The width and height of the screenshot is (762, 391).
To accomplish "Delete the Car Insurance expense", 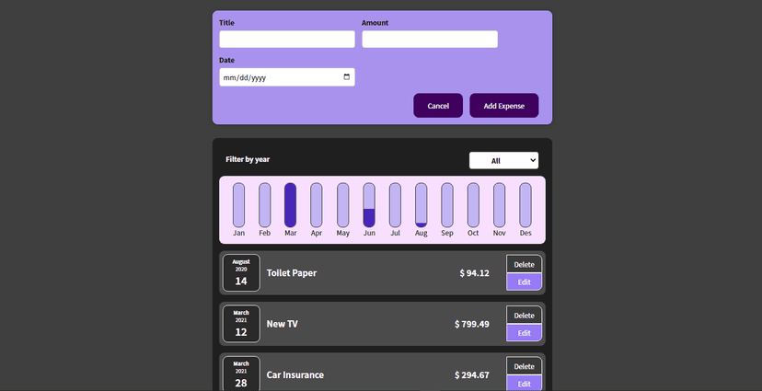I will click(x=524, y=366).
